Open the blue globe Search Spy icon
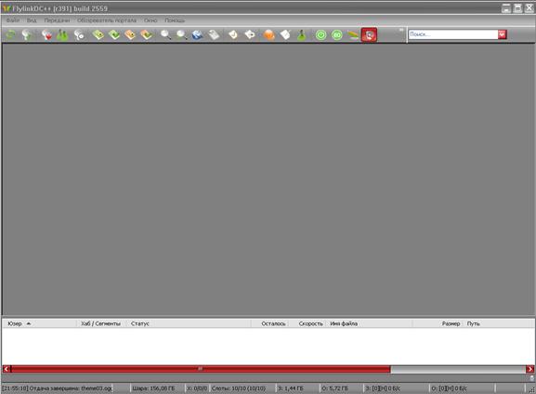536x394 pixels. click(x=198, y=34)
